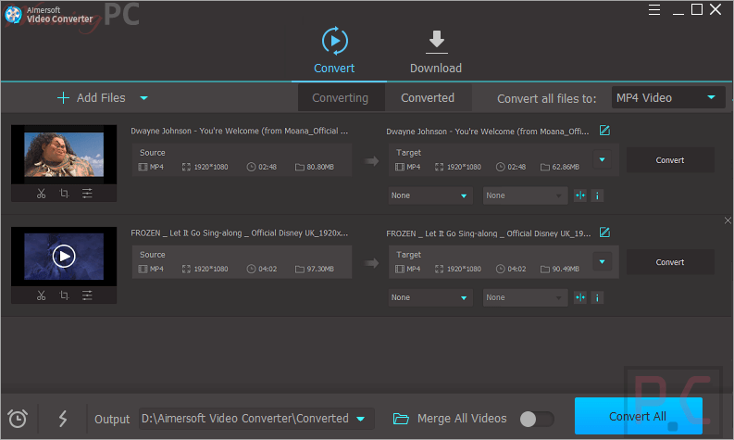Open audio track dropdown for FROZEN video

[x=525, y=298]
